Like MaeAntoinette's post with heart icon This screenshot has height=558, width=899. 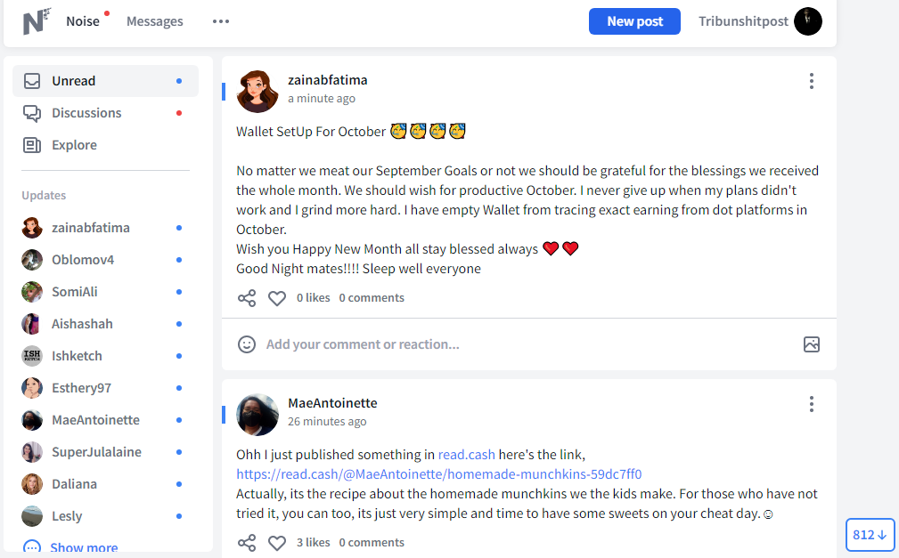pos(277,543)
